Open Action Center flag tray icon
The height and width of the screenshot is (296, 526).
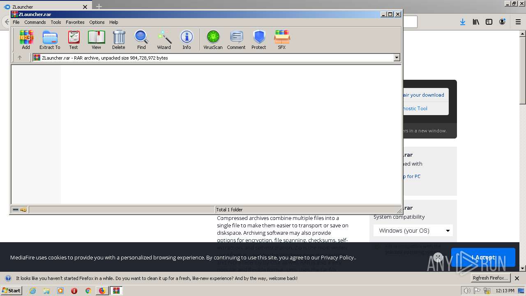point(478,291)
